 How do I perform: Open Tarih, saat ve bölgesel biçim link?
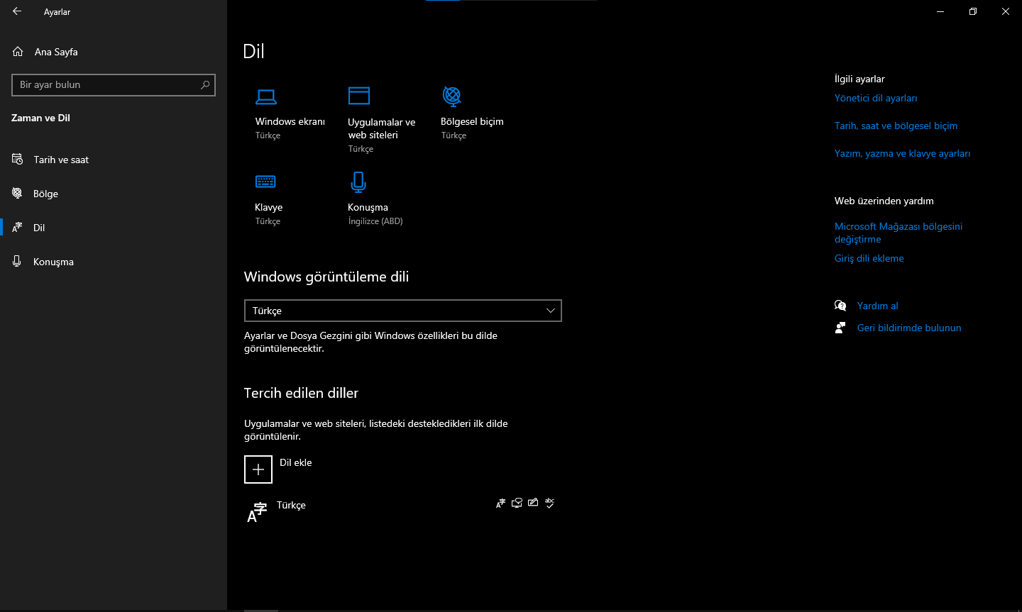tap(896, 126)
